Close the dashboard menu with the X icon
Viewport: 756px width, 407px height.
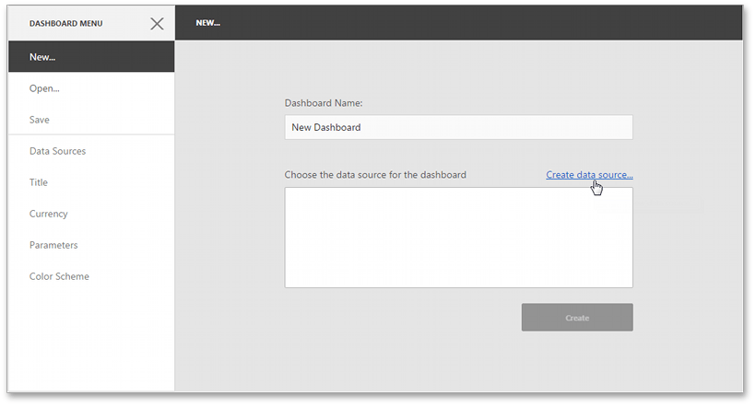click(157, 23)
